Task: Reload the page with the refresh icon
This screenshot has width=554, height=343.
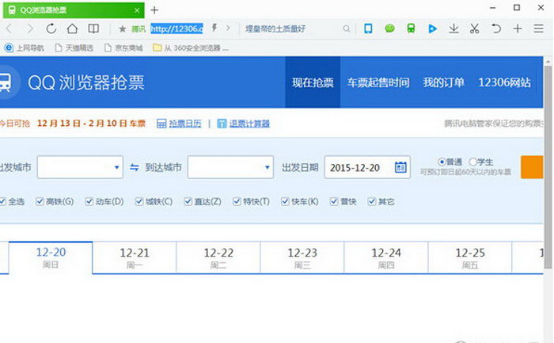Action: 51,29
